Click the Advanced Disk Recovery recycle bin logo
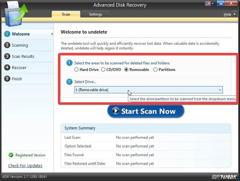This screenshot has width=240, height=181. click(16, 15)
